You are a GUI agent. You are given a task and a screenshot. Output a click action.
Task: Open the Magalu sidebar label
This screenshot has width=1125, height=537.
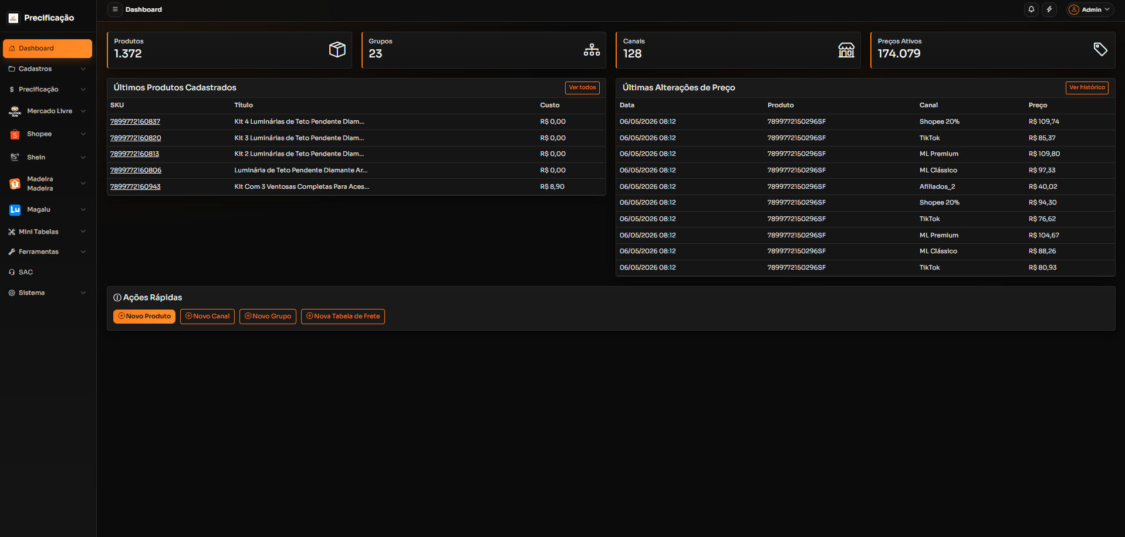[39, 210]
